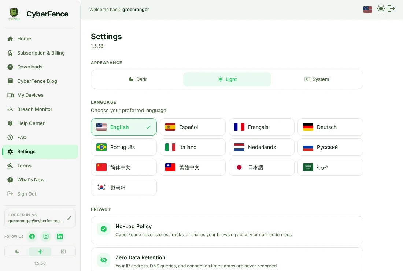Image resolution: width=403 pixels, height=271 pixels.
Task: Click the Zero Data Retention eye icon
Action: pyautogui.click(x=104, y=260)
